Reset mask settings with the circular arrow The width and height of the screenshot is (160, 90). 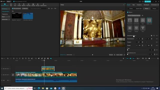point(154,35)
